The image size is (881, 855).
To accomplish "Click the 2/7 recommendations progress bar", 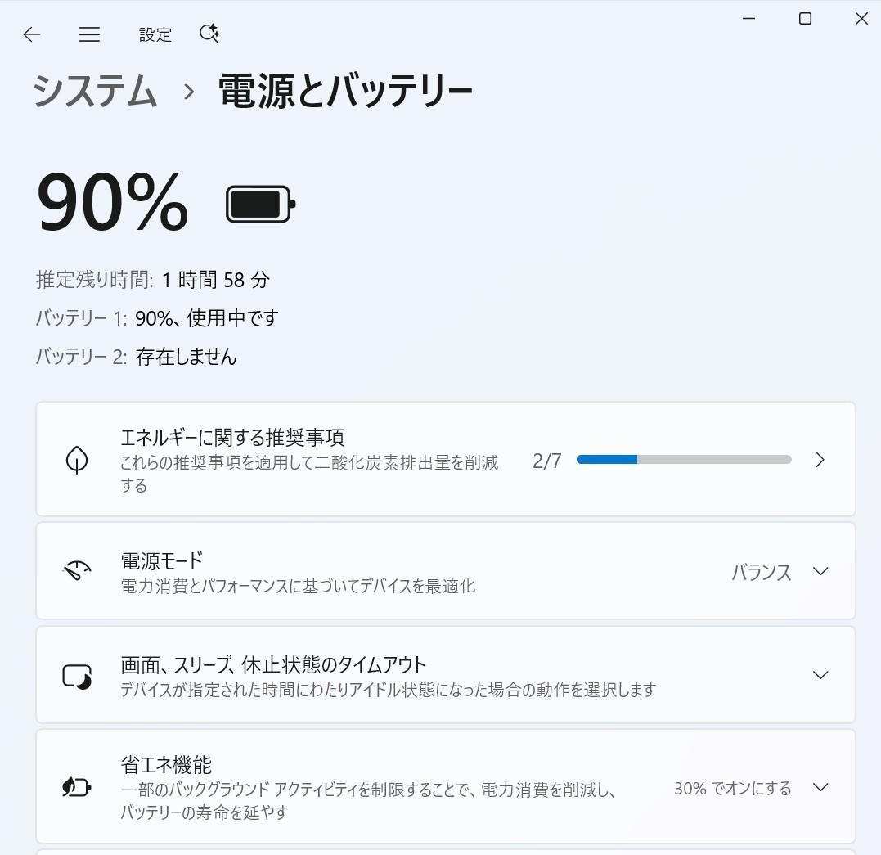I will tap(684, 459).
